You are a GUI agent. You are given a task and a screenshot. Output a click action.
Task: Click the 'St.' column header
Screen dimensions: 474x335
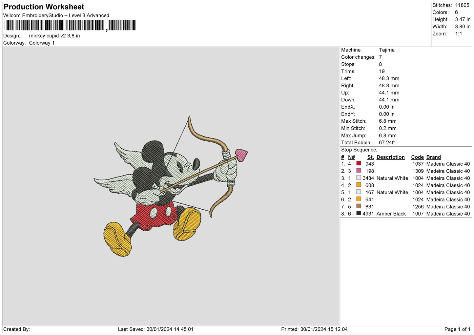point(371,157)
